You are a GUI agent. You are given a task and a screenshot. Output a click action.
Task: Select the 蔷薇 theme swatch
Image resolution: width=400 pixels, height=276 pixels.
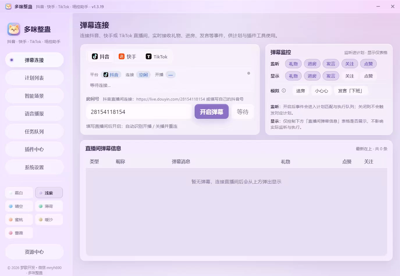[x=19, y=233]
